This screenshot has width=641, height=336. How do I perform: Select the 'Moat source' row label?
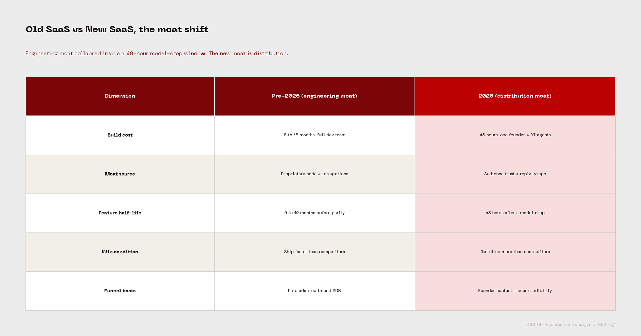point(120,174)
